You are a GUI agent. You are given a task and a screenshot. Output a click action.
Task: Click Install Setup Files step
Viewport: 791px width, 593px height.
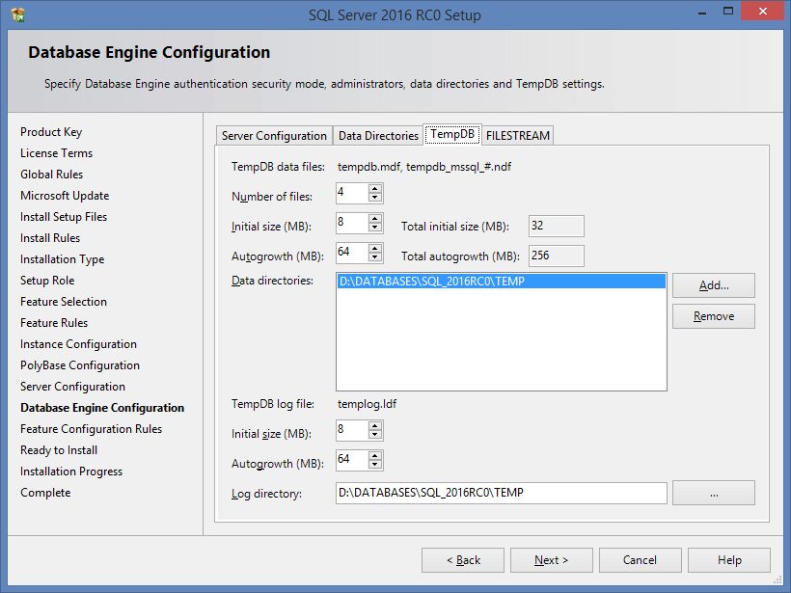click(64, 217)
